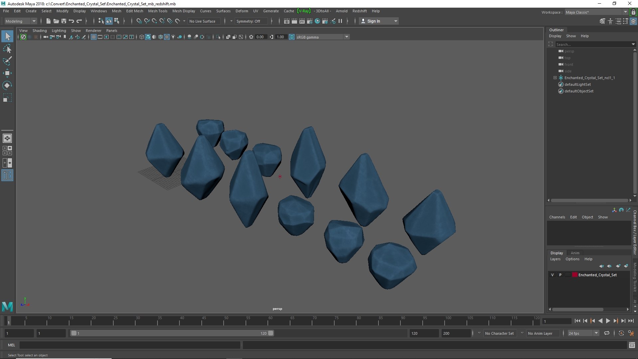Click the Outliner search field
Screen dimensions: 638x359
(593, 44)
